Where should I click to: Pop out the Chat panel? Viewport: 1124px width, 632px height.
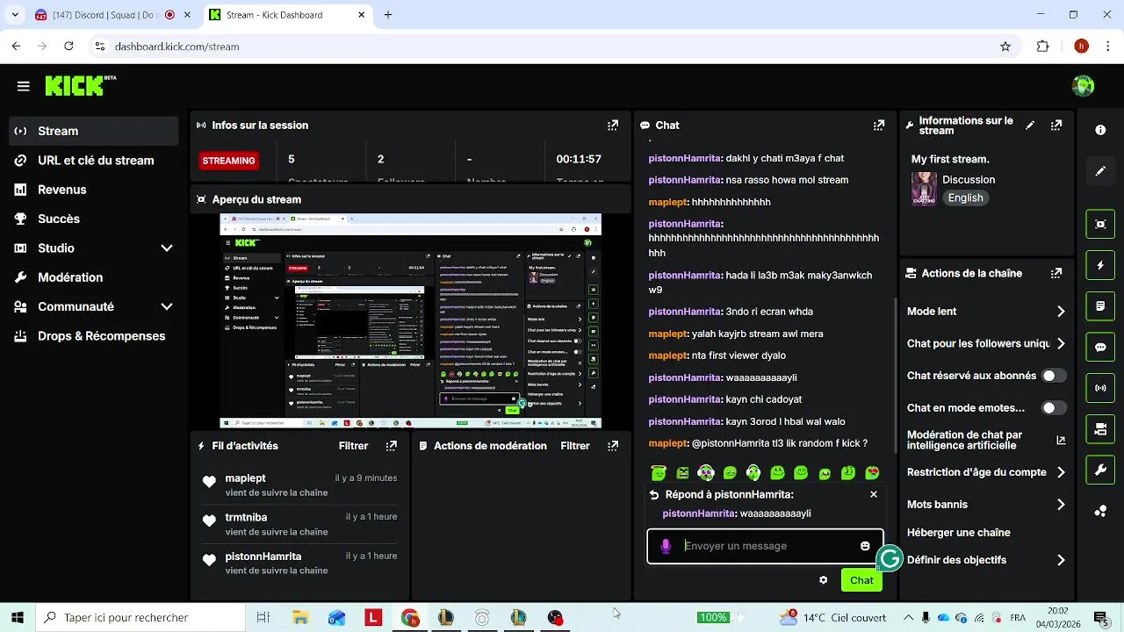click(878, 126)
